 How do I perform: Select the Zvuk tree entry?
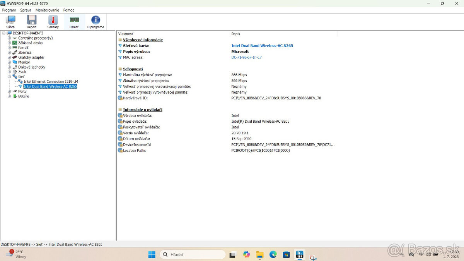coord(22,72)
